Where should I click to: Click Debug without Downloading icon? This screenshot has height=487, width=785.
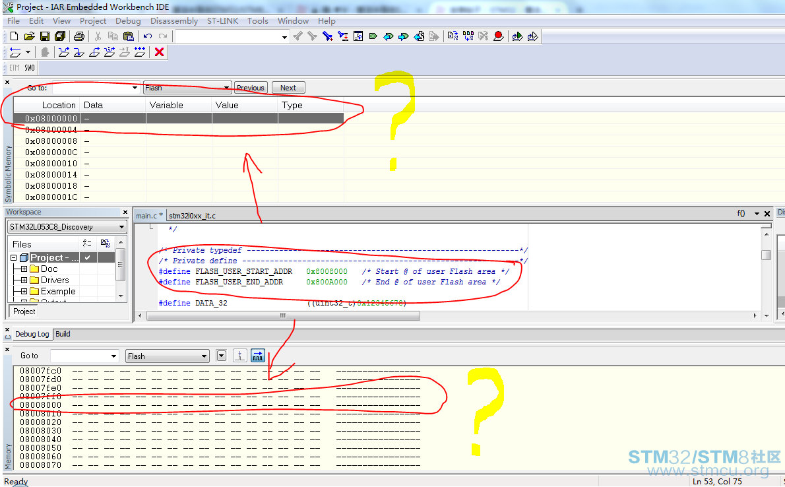(533, 36)
